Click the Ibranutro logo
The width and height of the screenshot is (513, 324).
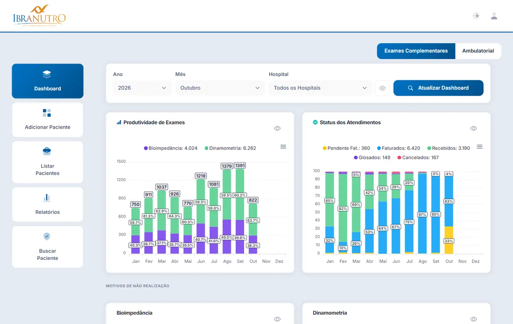tap(39, 16)
